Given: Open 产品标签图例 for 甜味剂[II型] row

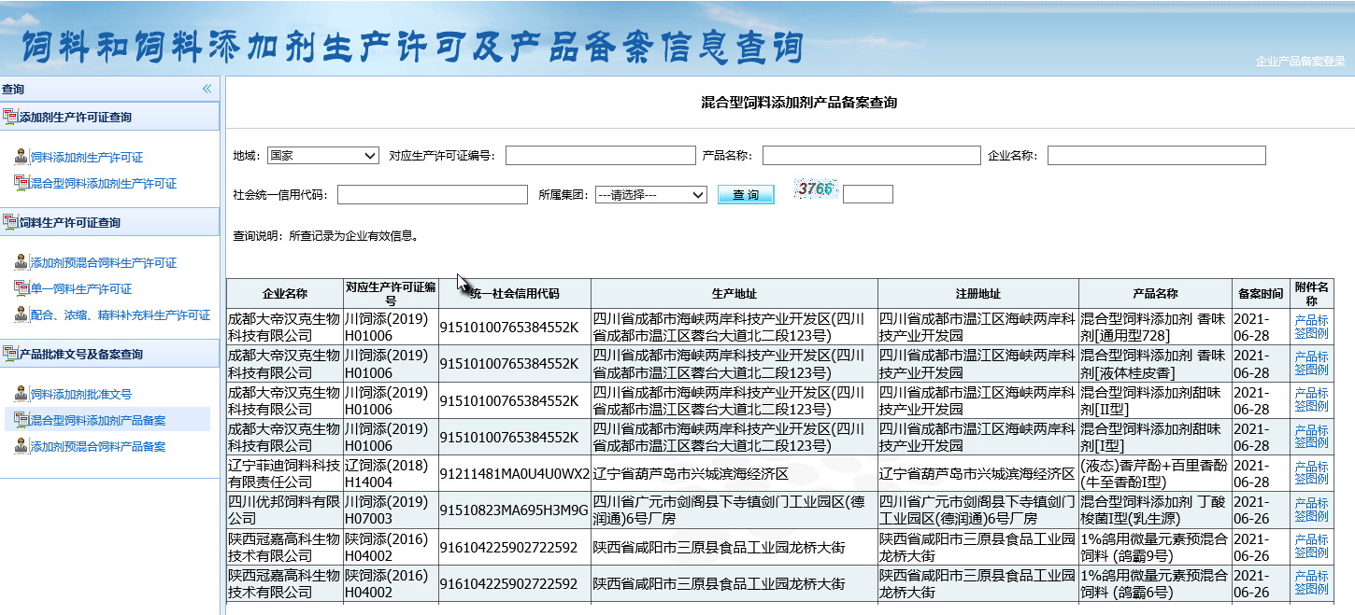Looking at the screenshot, I should 1311,400.
